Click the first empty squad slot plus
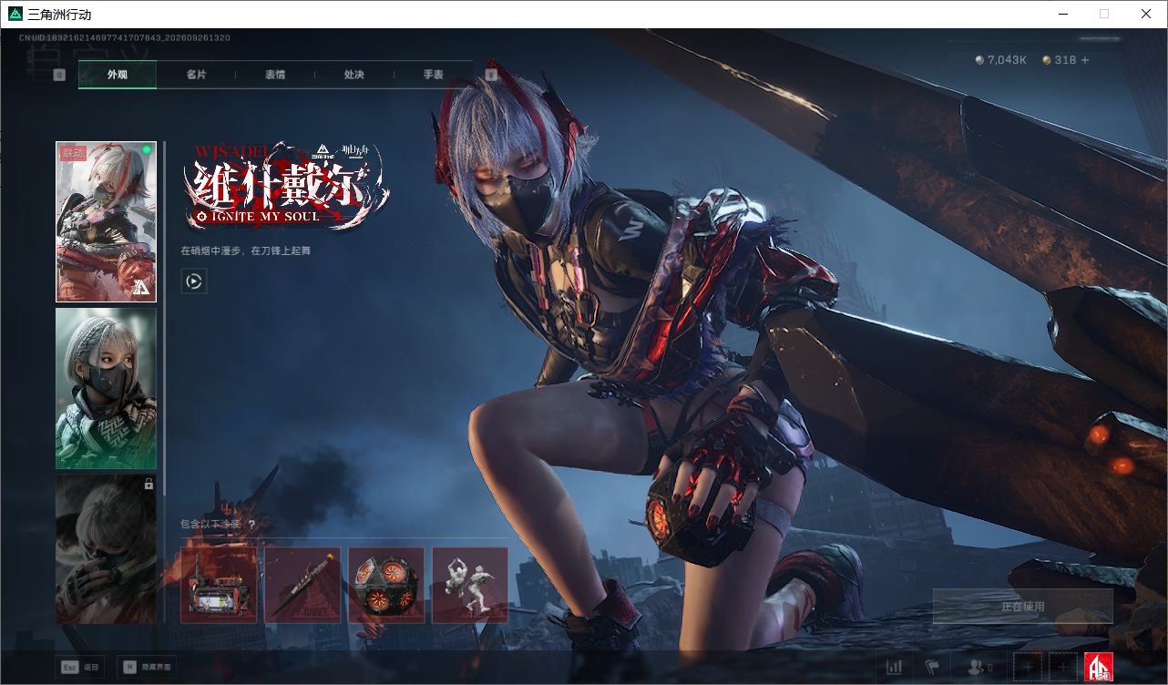This screenshot has height=685, width=1168. click(x=1028, y=668)
